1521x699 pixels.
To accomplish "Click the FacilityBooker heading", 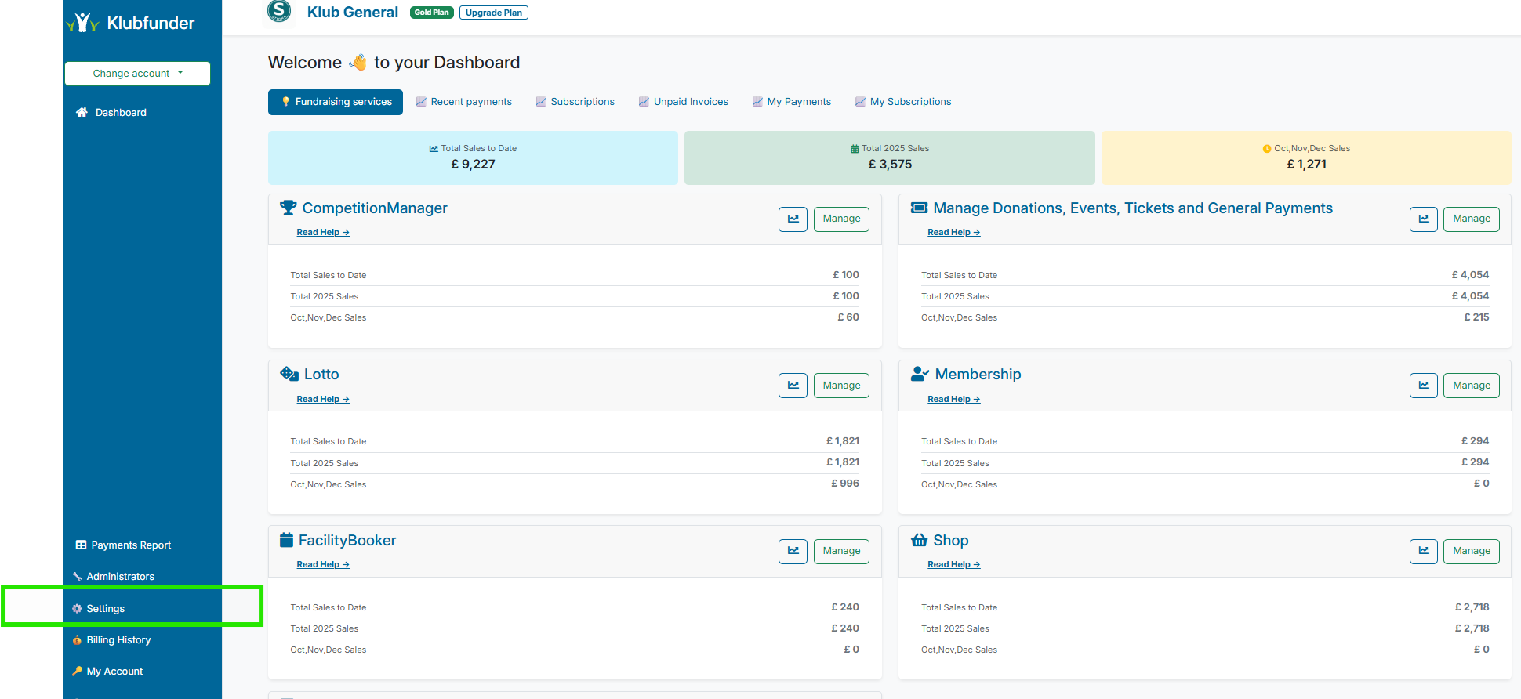I will pos(347,541).
